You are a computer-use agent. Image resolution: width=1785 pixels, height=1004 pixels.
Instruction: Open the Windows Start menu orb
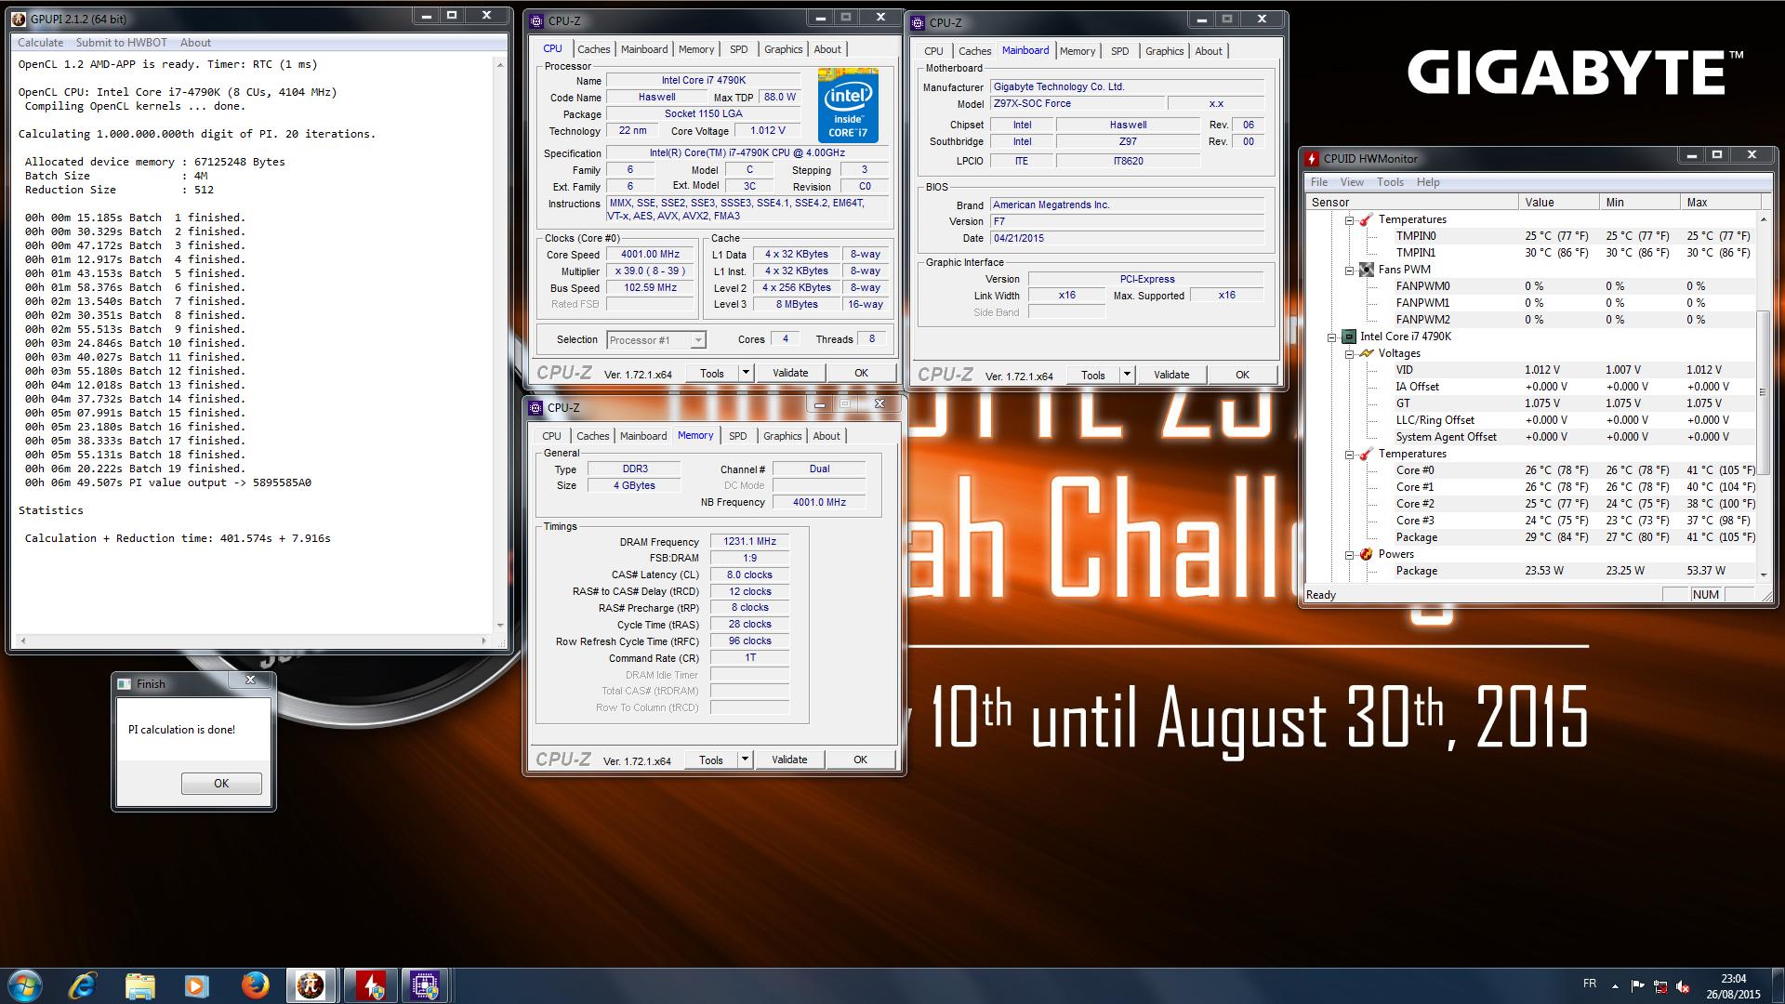point(24,984)
